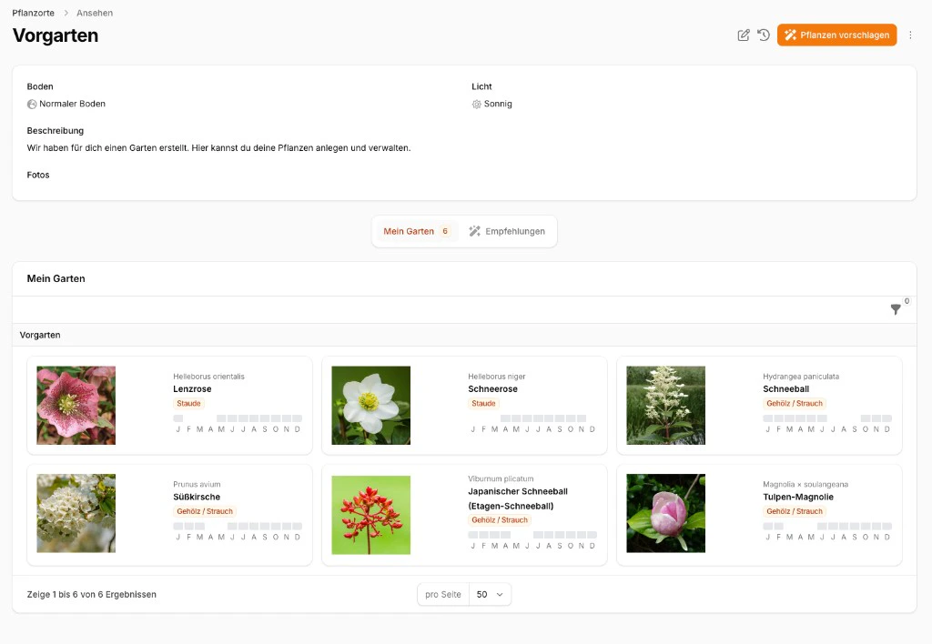Screen dimensions: 932x644
Task: Click the Vorgarten page title
Action: pyautogui.click(x=56, y=35)
